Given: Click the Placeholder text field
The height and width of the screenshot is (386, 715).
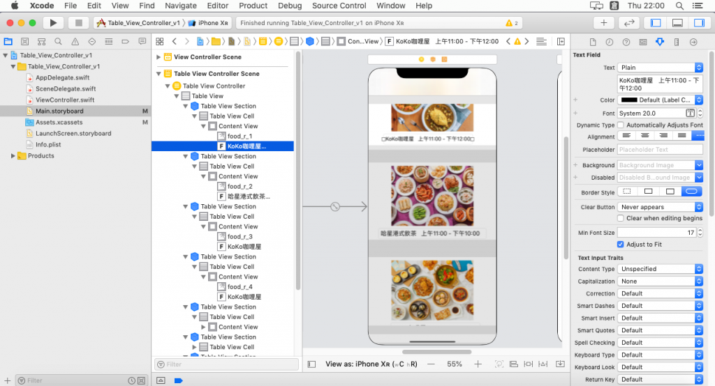Looking at the screenshot, I should coord(660,149).
